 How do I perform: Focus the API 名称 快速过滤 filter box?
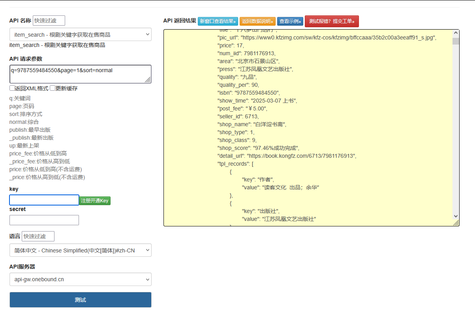[49, 21]
